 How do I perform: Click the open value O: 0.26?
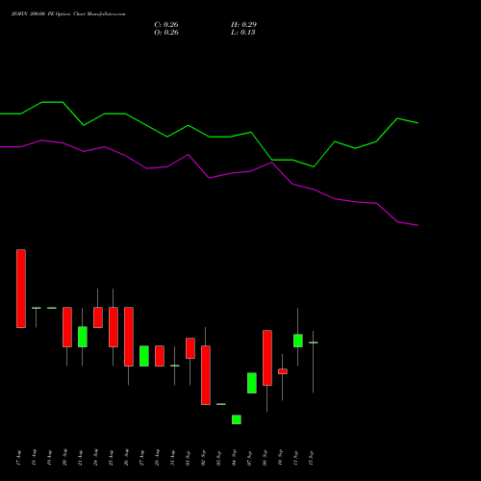coord(166,33)
